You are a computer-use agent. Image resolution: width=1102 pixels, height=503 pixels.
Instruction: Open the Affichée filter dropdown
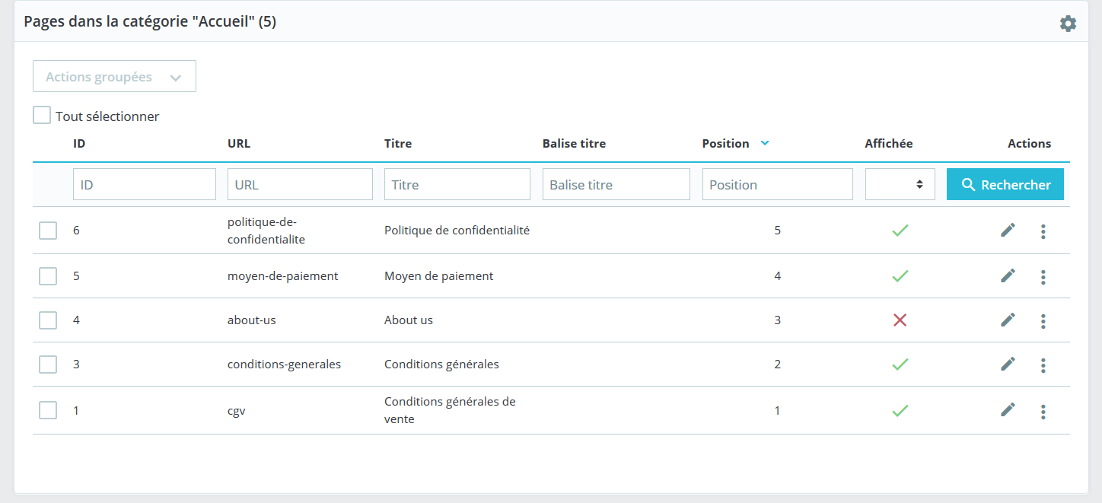[x=900, y=184]
